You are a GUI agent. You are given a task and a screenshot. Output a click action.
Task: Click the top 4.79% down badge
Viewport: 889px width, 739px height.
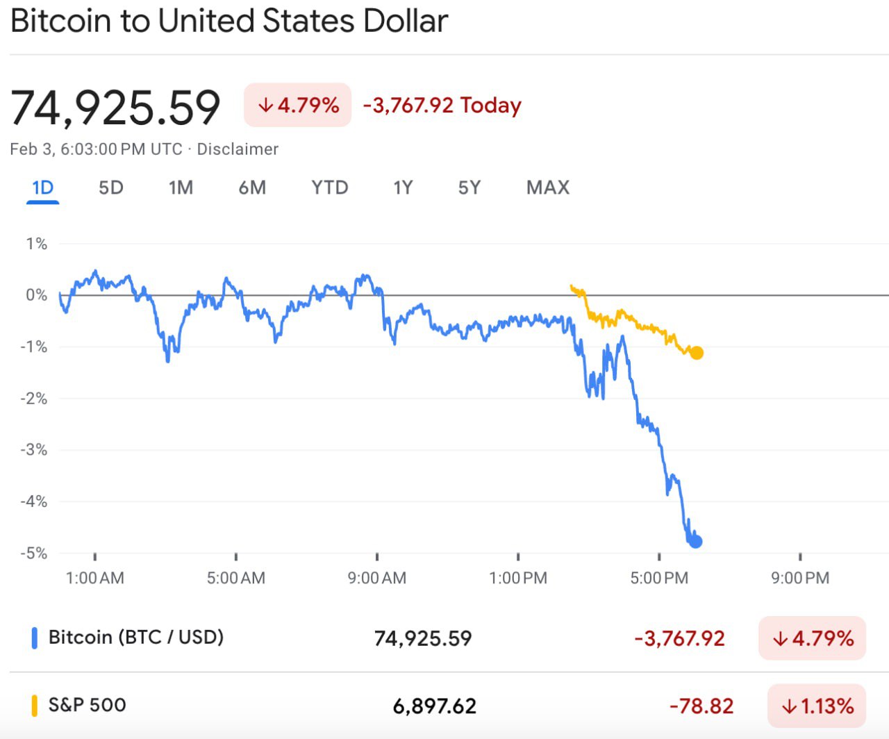[x=297, y=106]
